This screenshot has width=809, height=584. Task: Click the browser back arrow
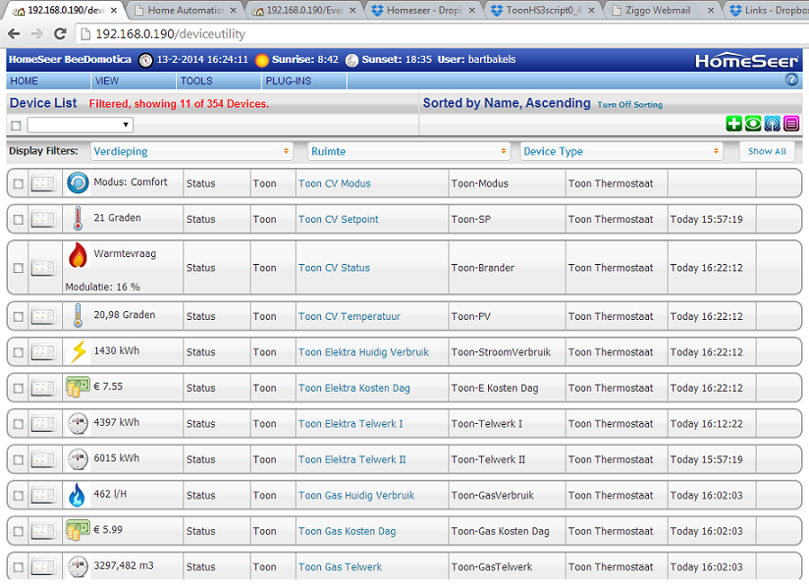tap(14, 33)
